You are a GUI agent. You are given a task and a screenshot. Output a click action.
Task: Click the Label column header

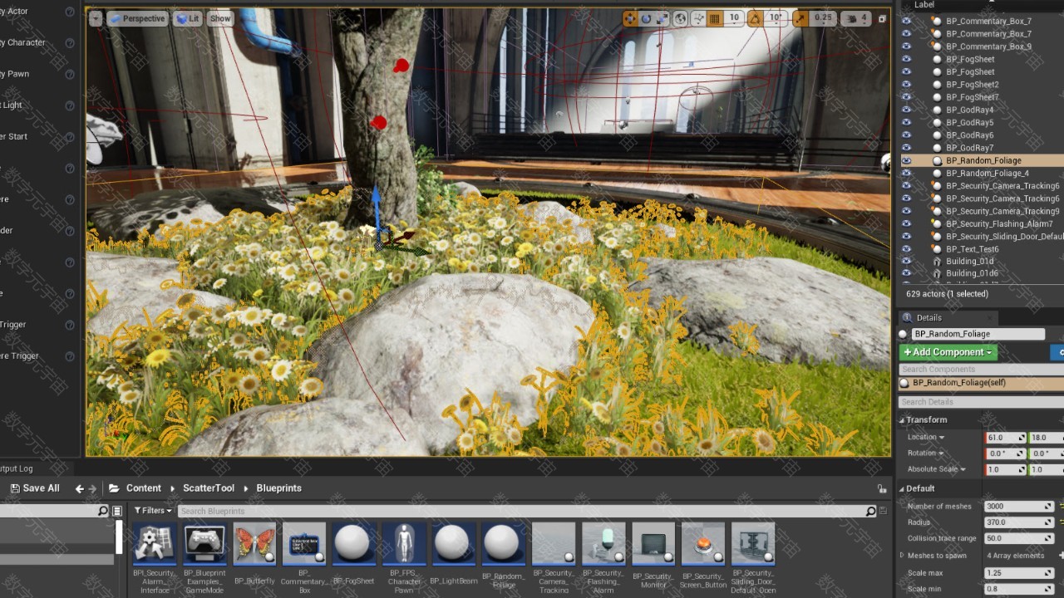pos(924,5)
